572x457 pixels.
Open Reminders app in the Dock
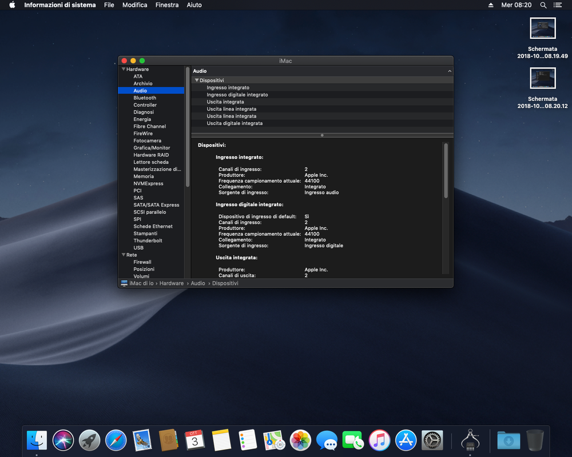tap(248, 440)
